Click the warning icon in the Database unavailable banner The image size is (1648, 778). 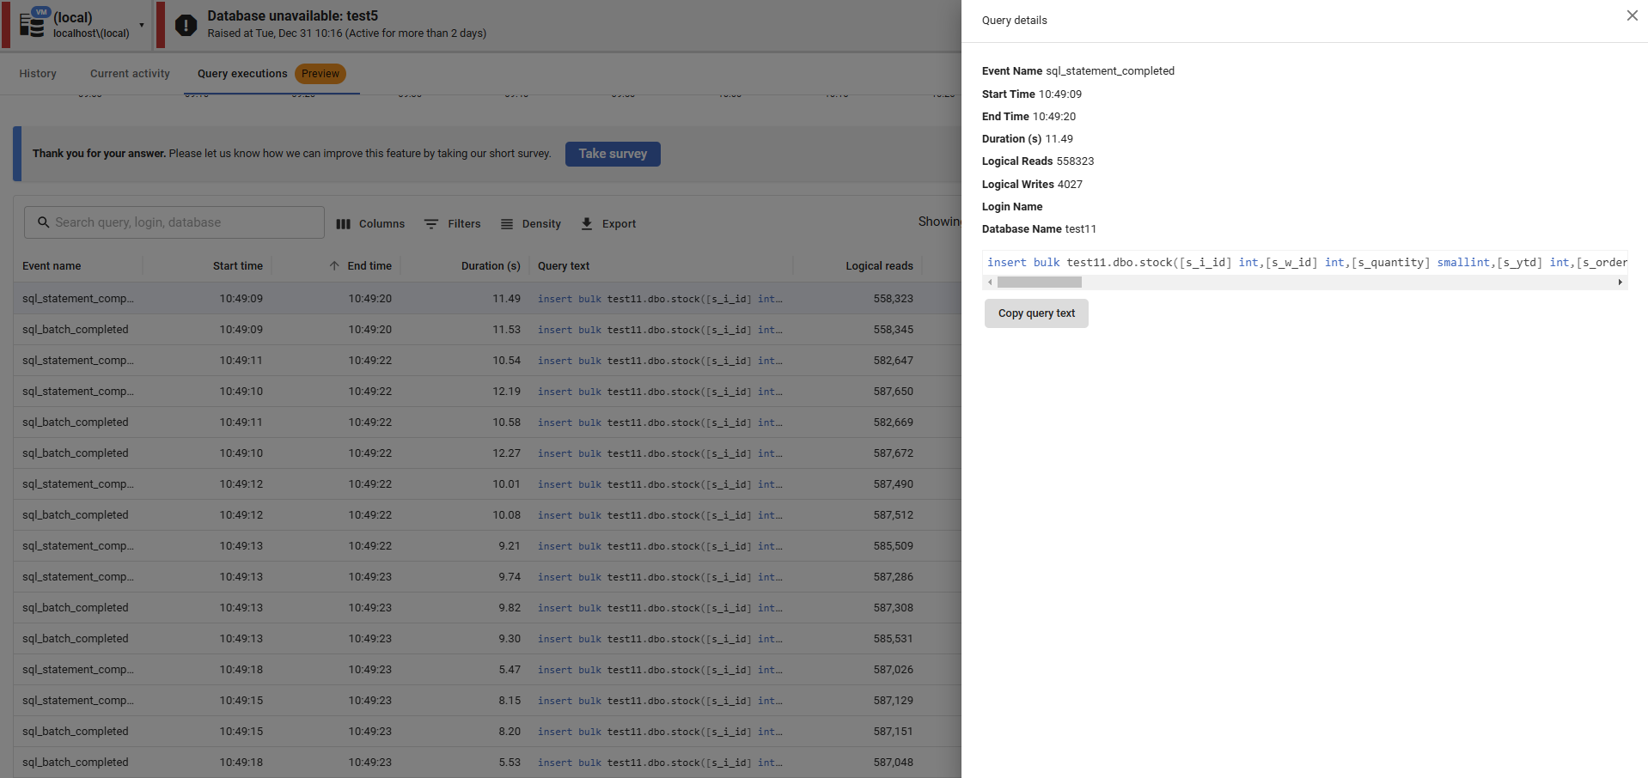[186, 25]
